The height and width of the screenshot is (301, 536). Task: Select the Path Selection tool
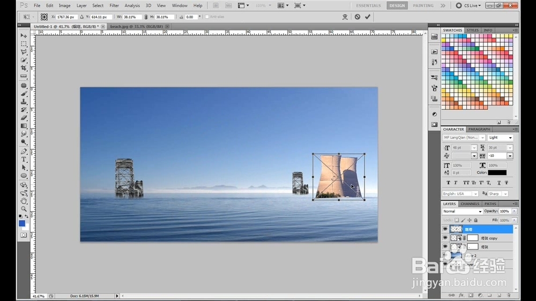pos(24,168)
